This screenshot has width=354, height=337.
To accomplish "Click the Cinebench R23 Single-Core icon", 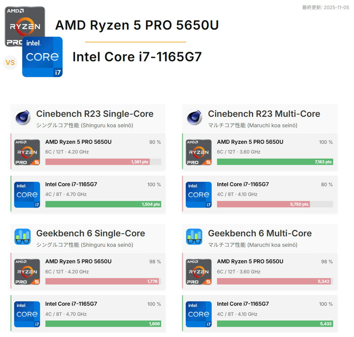I will pos(23,117).
